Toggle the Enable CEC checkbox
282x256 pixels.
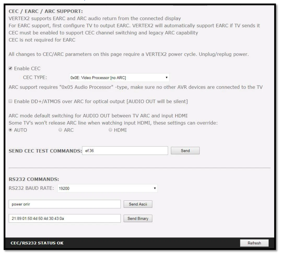click(10, 68)
